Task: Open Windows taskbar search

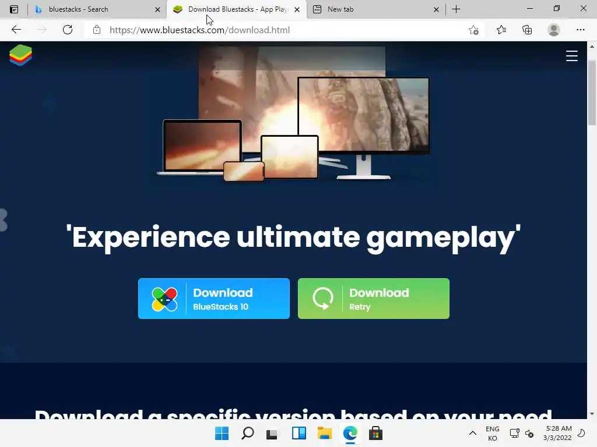Action: tap(247, 433)
